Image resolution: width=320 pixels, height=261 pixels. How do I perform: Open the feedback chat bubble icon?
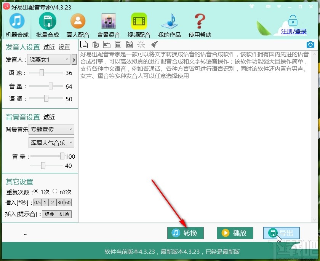point(268,7)
